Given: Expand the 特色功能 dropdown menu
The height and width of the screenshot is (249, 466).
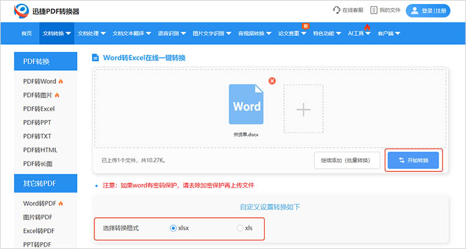Looking at the screenshot, I should (327, 34).
